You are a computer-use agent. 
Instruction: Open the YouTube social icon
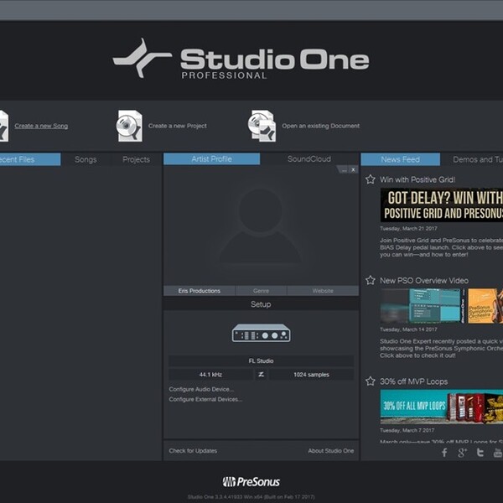(498, 453)
